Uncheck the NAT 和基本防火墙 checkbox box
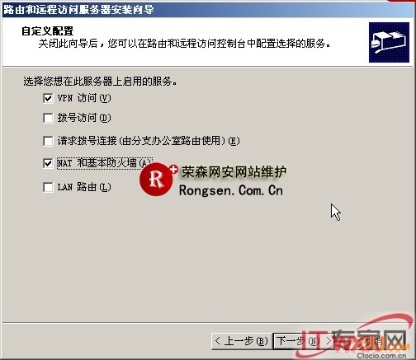Image resolution: width=416 pixels, height=360 pixels. [48, 163]
